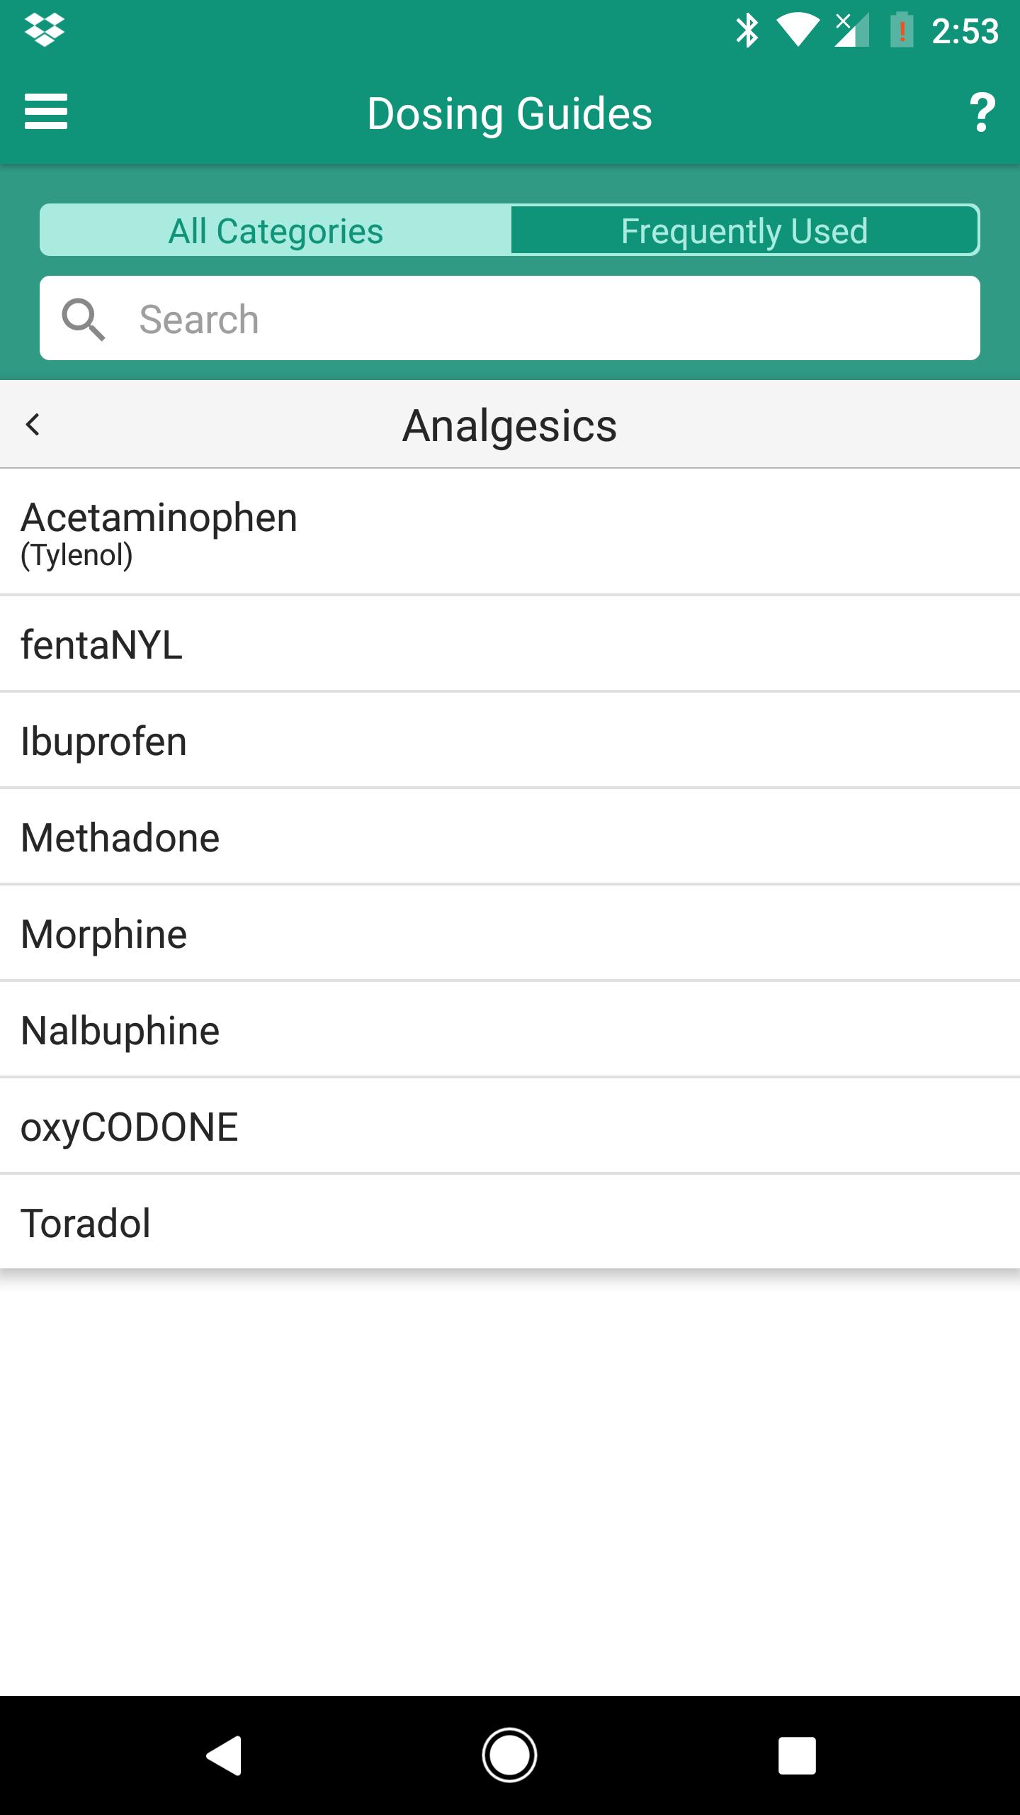Tap the help question mark icon

click(982, 113)
